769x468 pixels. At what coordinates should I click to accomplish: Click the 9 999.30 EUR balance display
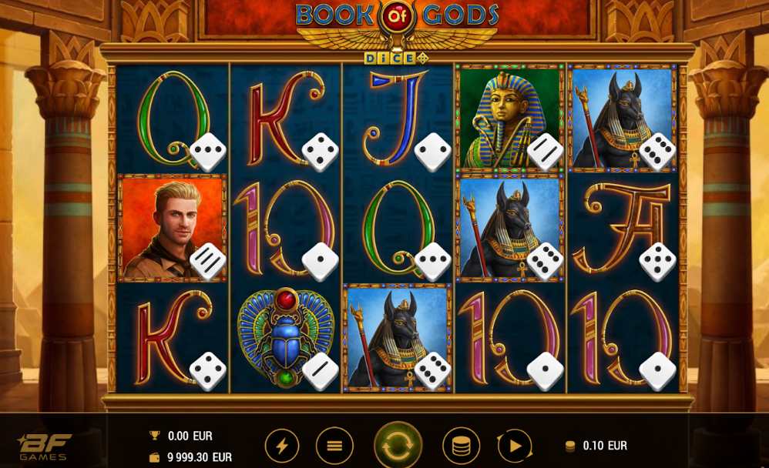[x=200, y=457]
